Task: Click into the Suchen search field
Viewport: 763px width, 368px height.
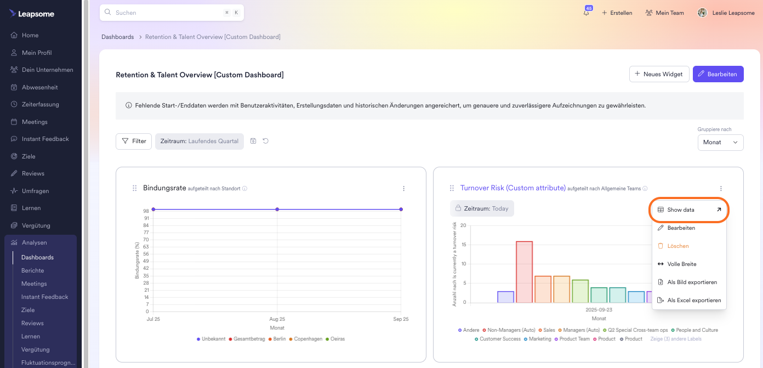Action: click(x=164, y=13)
